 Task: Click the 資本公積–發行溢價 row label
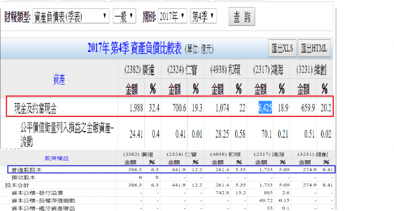click(37, 193)
